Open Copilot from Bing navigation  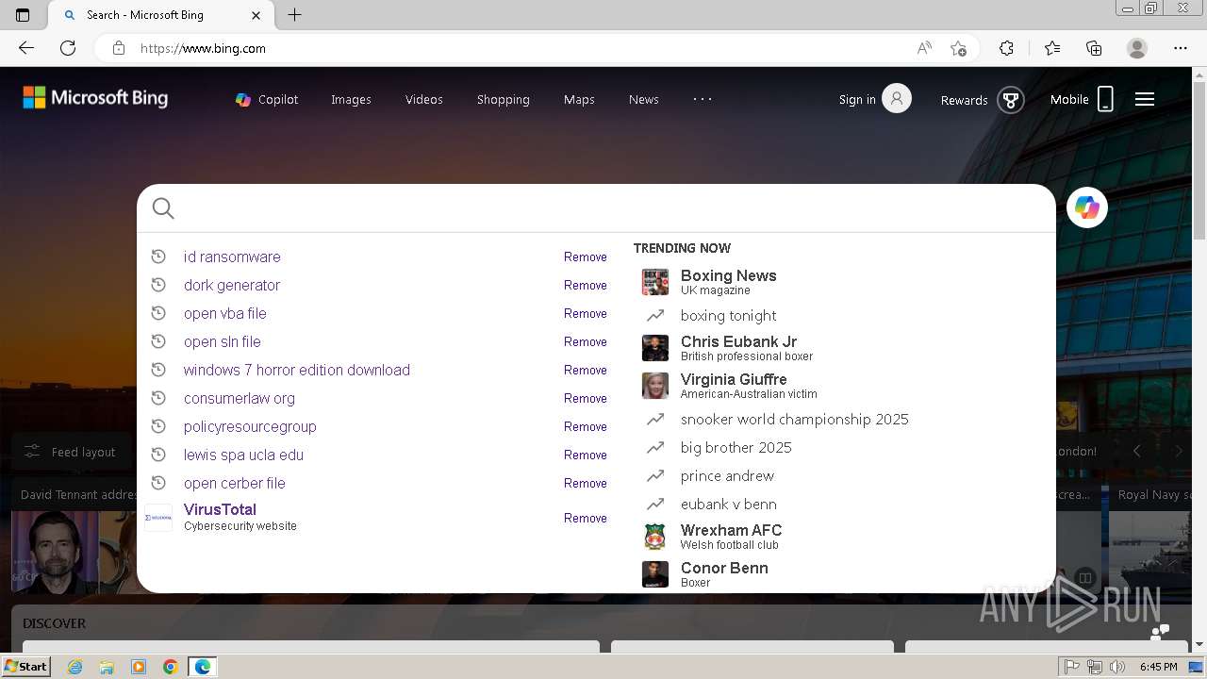point(267,99)
